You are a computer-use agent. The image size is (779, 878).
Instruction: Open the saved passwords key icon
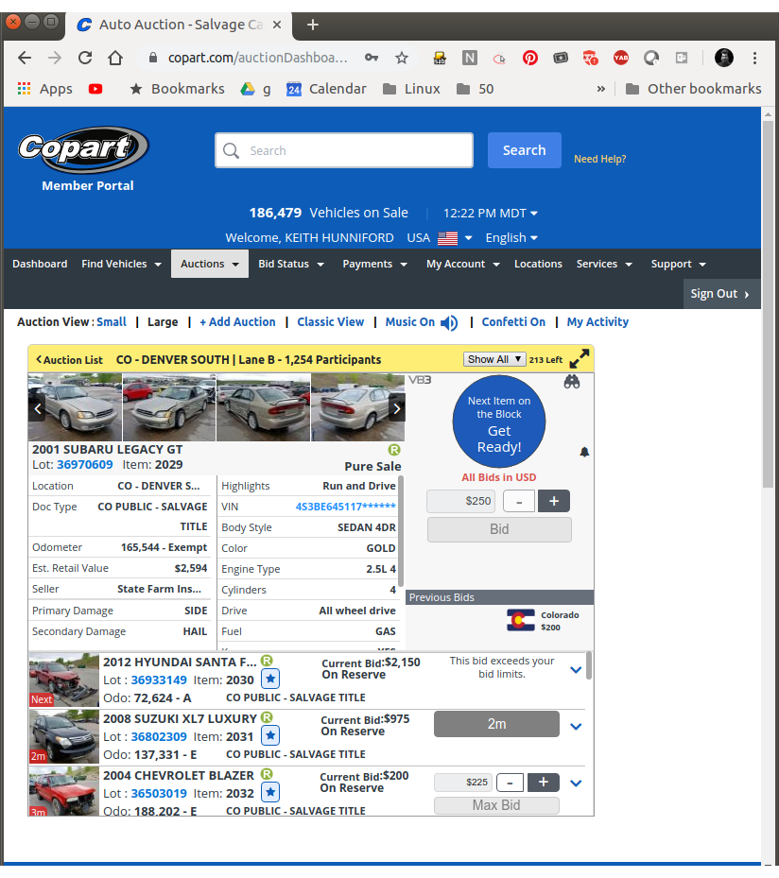[372, 58]
